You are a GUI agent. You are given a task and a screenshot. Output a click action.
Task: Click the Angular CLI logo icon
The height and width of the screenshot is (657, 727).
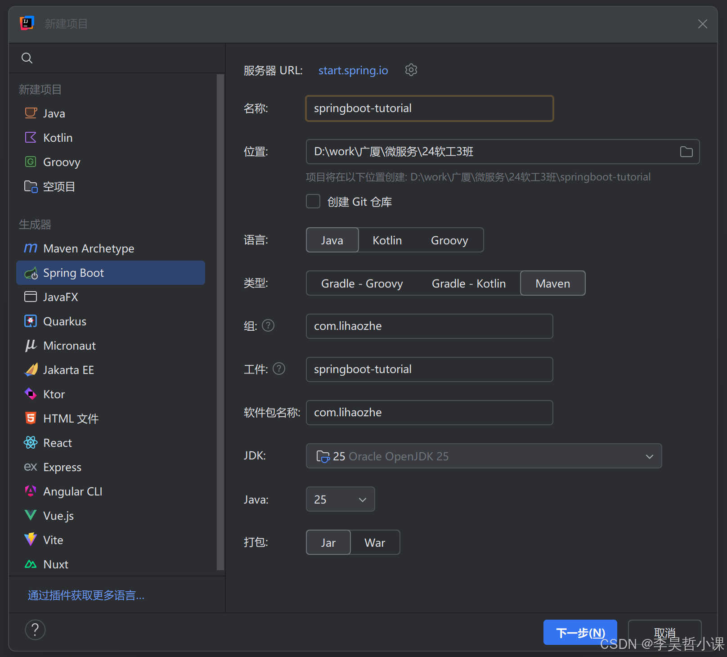[31, 491]
